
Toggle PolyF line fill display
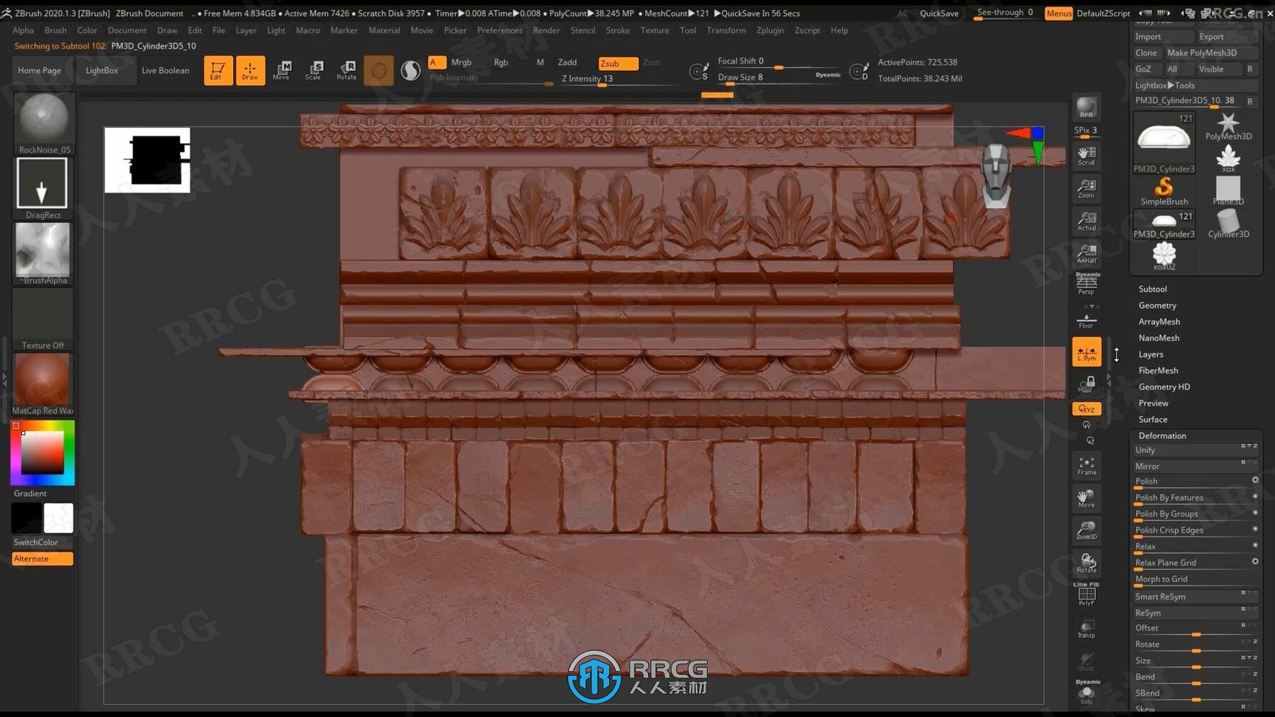tap(1087, 595)
